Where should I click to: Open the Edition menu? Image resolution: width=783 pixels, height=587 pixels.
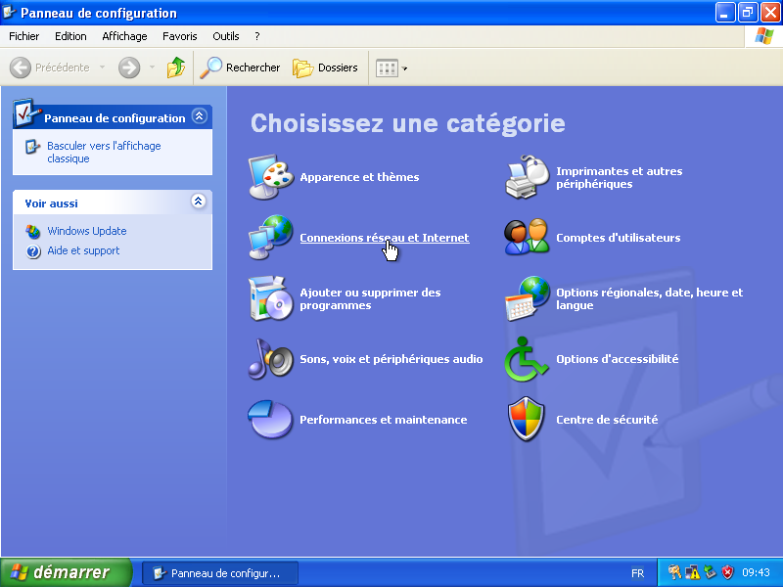(x=70, y=36)
